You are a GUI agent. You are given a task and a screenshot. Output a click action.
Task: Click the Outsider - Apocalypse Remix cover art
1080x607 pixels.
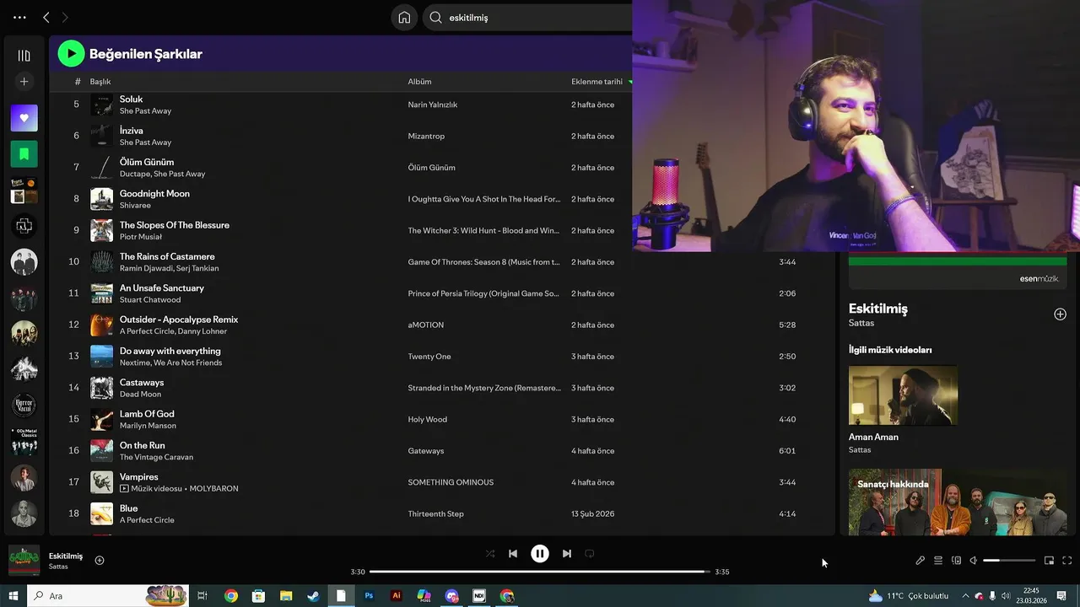point(101,325)
